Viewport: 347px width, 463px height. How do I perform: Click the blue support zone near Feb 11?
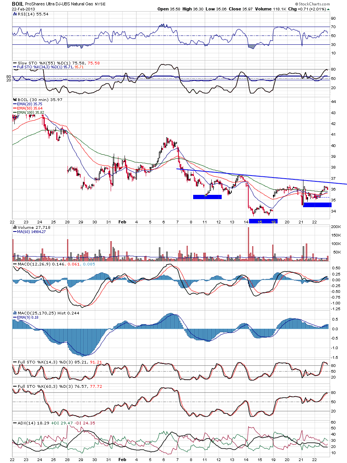pos(207,197)
